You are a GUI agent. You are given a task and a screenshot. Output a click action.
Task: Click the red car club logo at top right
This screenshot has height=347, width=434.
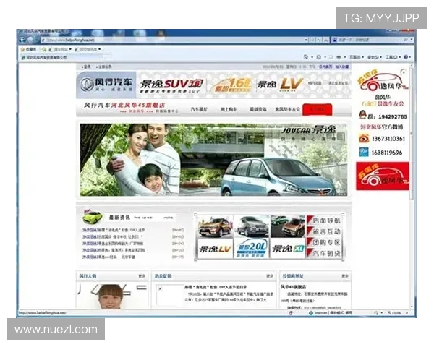[382, 85]
